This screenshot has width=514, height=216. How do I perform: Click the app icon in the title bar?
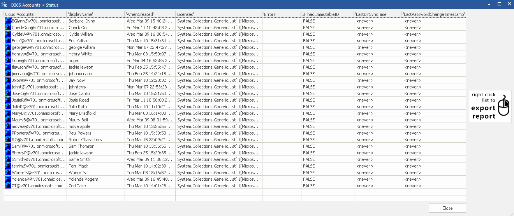point(4,4)
